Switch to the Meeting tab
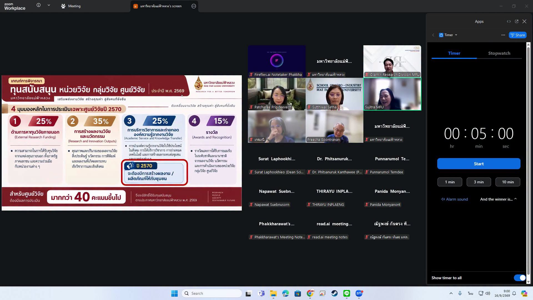Viewport: 533px width, 300px height. point(71,6)
